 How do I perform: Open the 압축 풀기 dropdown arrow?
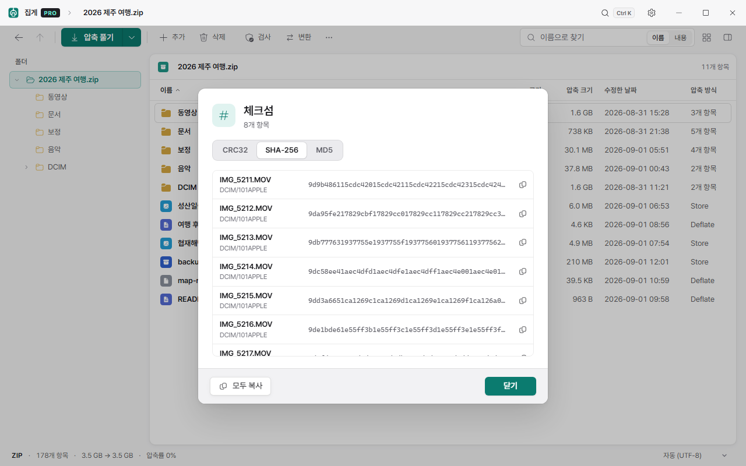coord(132,37)
